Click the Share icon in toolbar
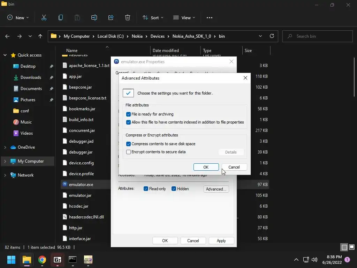This screenshot has height=268, width=357. pyautogui.click(x=111, y=17)
